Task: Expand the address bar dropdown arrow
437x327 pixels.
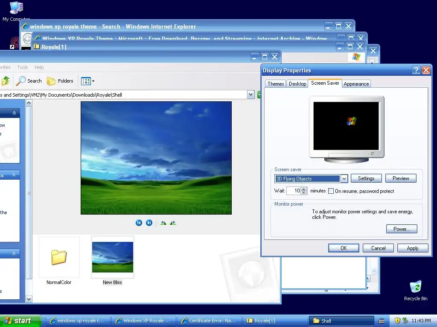Action: tap(251, 95)
